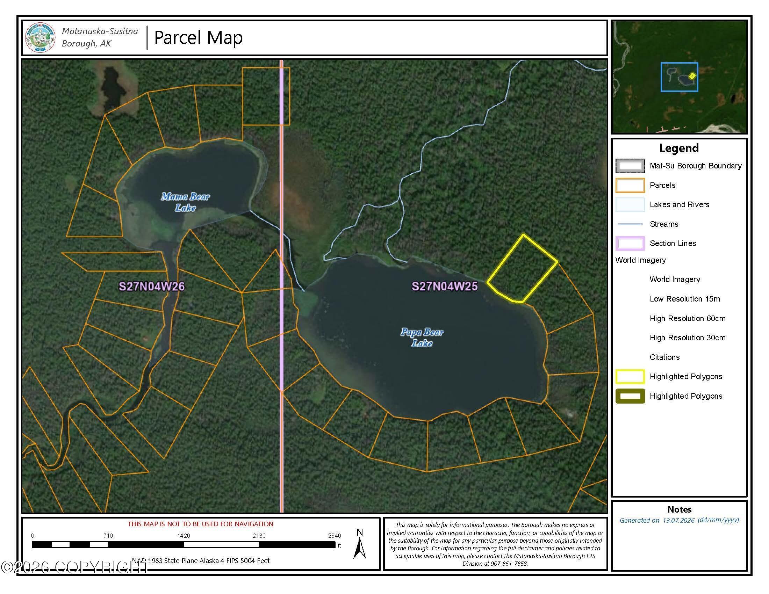The width and height of the screenshot is (769, 594).
Task: Click the Parcel Map title text
Action: tap(199, 38)
